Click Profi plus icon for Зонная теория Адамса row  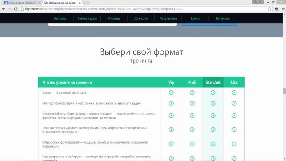point(192,130)
